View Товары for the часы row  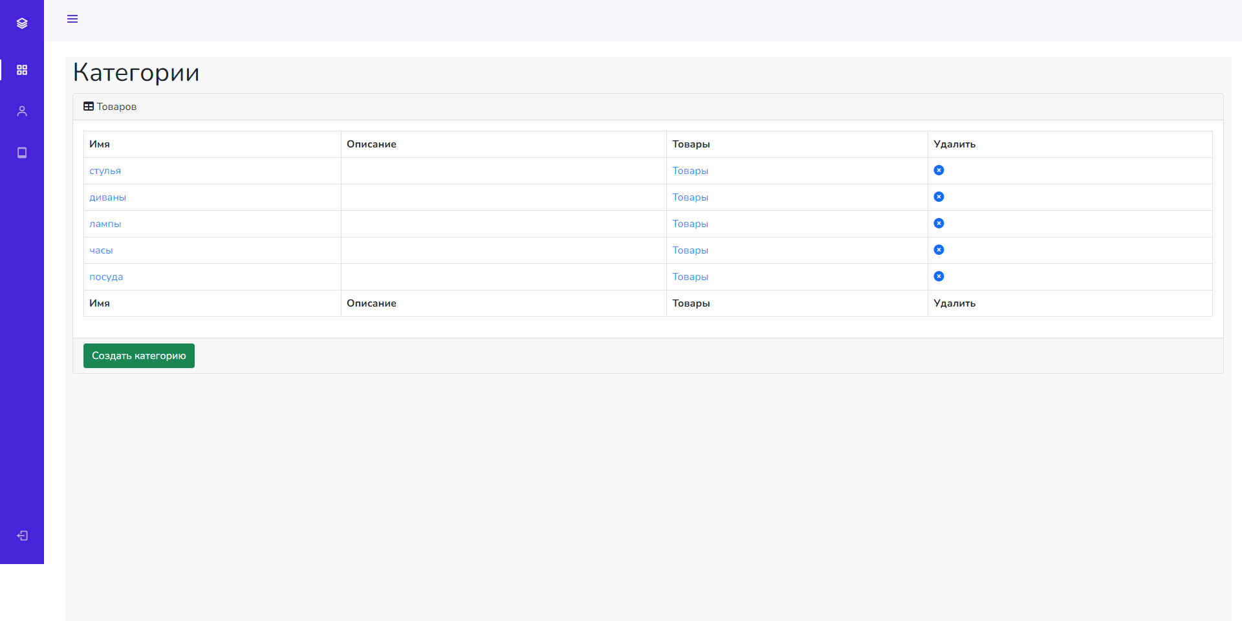click(690, 250)
